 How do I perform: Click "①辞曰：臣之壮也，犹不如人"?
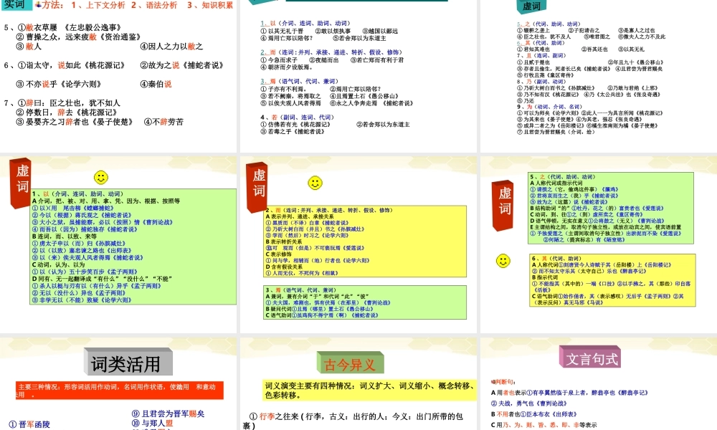[69, 102]
